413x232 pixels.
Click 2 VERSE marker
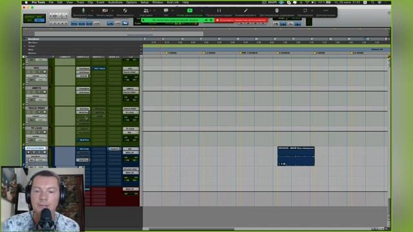pyautogui.click(x=319, y=53)
